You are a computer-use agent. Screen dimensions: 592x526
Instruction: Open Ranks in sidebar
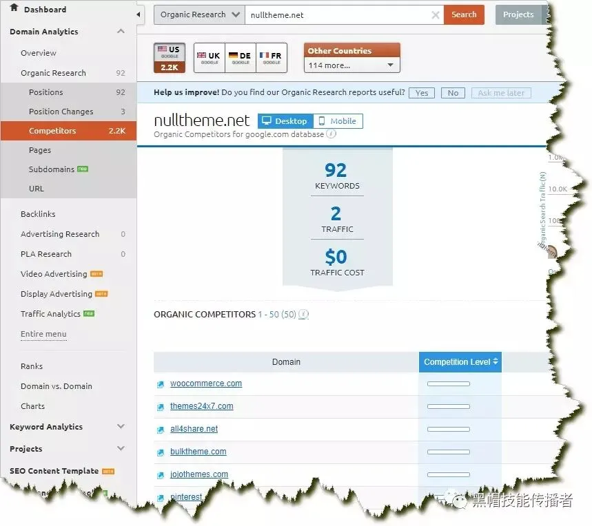click(x=32, y=366)
